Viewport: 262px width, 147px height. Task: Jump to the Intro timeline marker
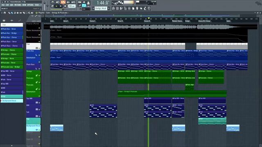coord(52,21)
